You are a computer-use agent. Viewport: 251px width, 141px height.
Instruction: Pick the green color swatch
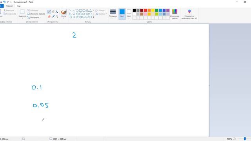coord(156,11)
